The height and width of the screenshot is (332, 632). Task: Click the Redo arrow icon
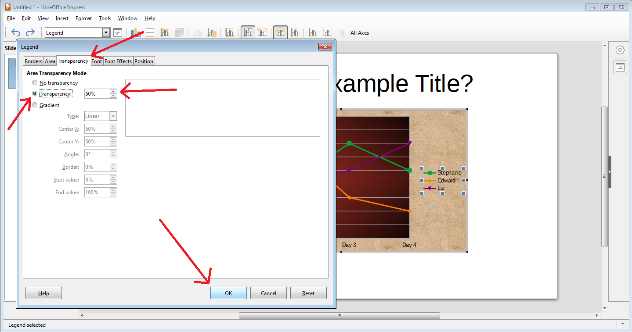(30, 32)
